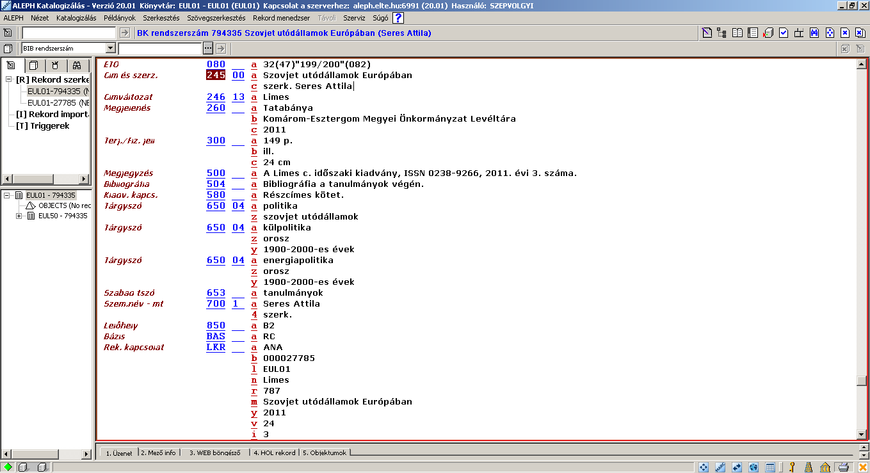Click the open book split-view icon

[x=737, y=33]
